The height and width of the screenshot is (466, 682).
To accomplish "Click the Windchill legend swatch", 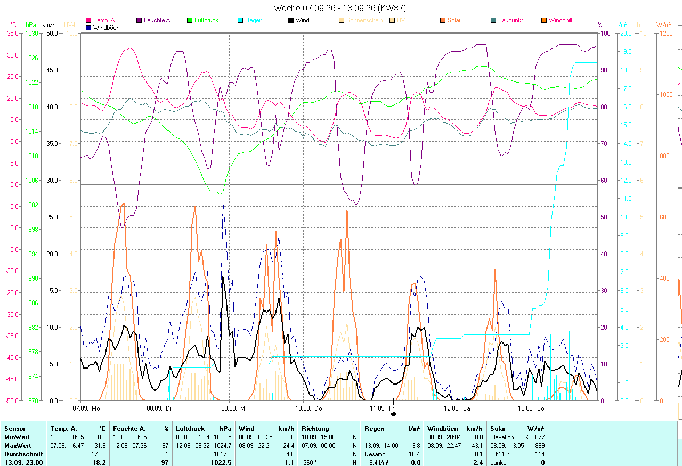I will click(x=544, y=20).
